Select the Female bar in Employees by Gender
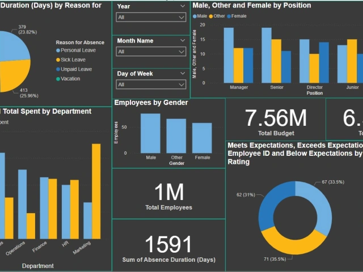Screen dimensions: 363x272 tap(202, 138)
